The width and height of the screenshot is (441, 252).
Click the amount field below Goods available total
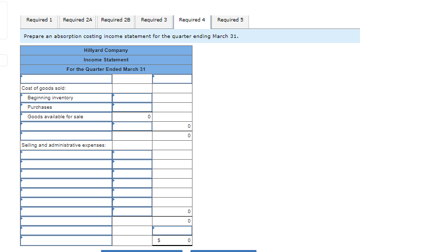[x=132, y=126]
